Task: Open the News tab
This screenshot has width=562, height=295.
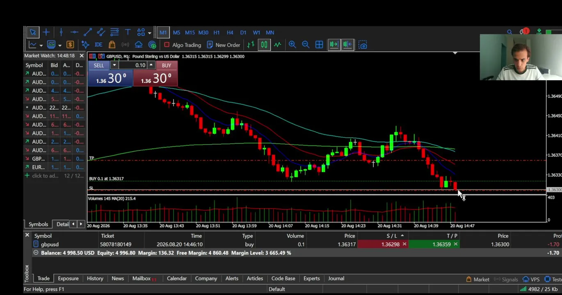Action: click(118, 278)
